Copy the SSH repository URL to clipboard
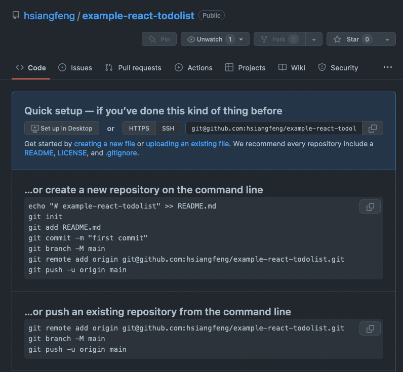Image resolution: width=403 pixels, height=372 pixels. tap(373, 128)
